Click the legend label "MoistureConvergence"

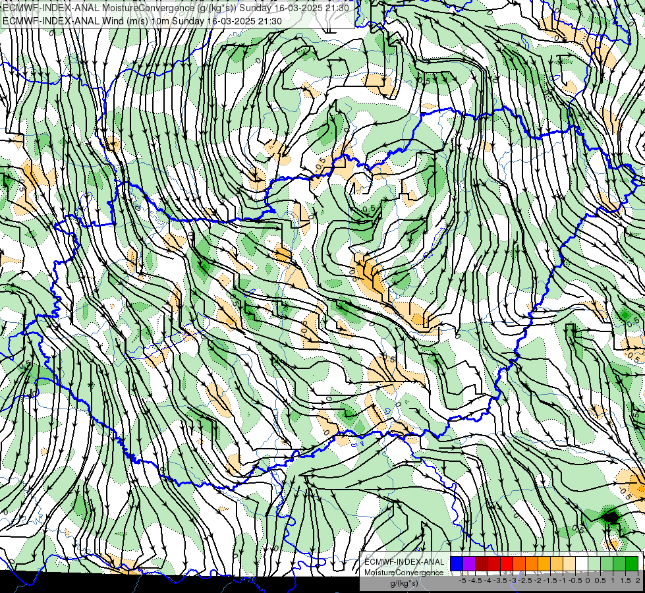pos(404,573)
